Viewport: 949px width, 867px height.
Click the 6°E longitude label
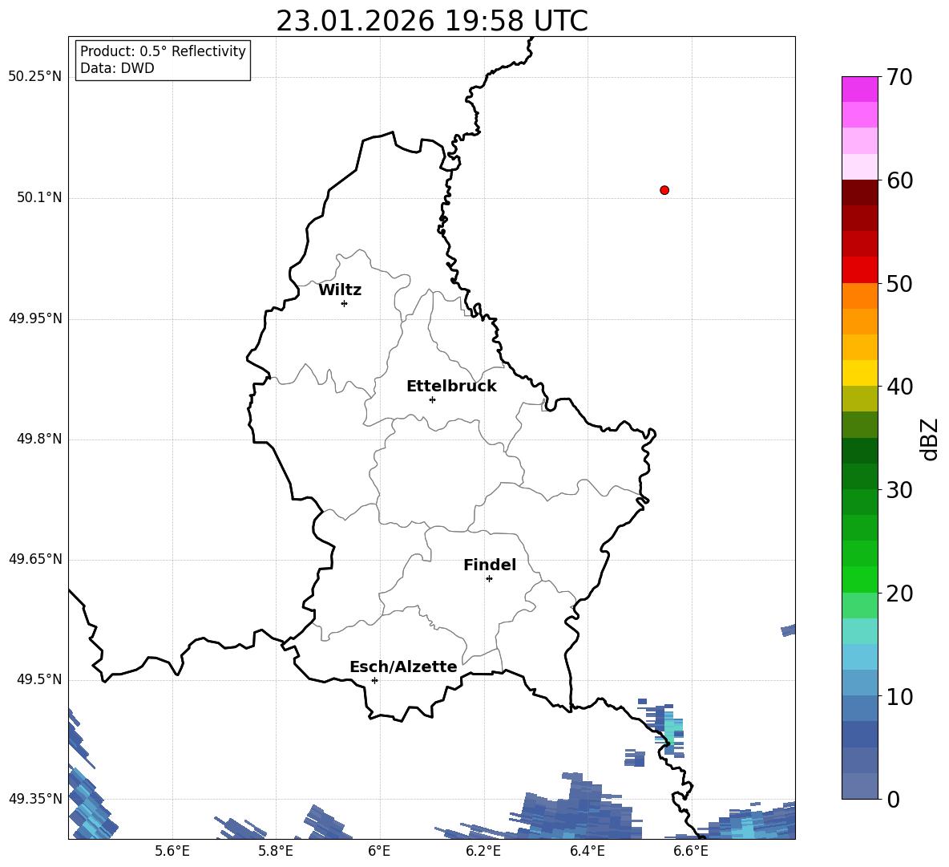pos(379,851)
